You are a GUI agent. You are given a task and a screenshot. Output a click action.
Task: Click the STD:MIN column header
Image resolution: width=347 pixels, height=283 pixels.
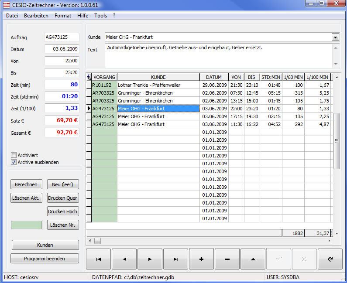coord(271,77)
